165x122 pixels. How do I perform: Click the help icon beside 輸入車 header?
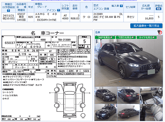click(121, 6)
